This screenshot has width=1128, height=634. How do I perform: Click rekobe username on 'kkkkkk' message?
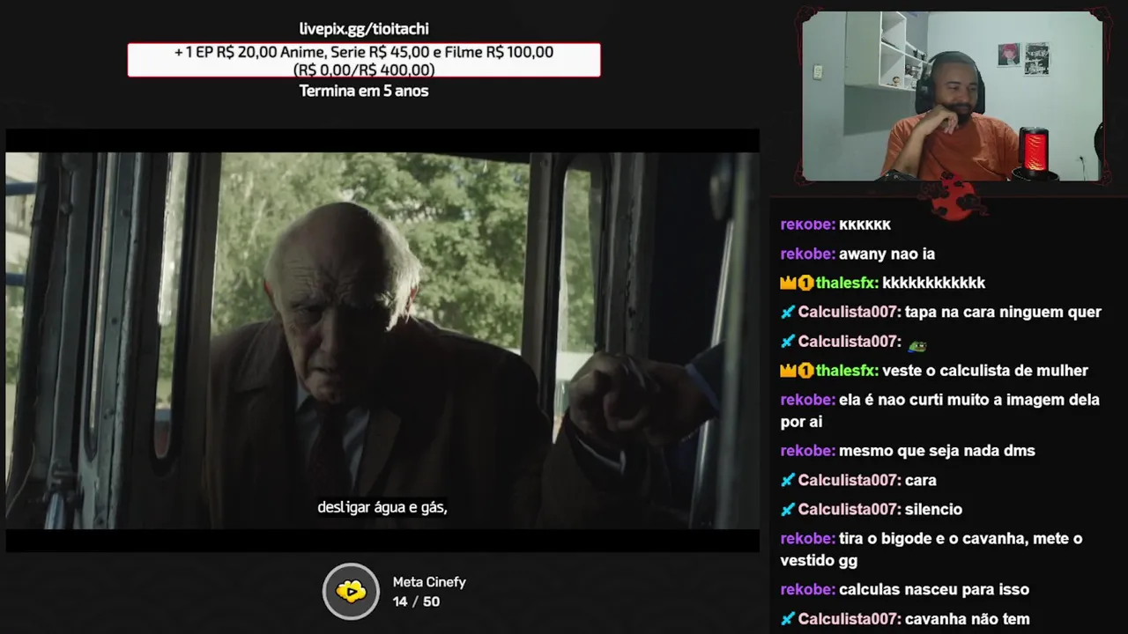tap(807, 225)
